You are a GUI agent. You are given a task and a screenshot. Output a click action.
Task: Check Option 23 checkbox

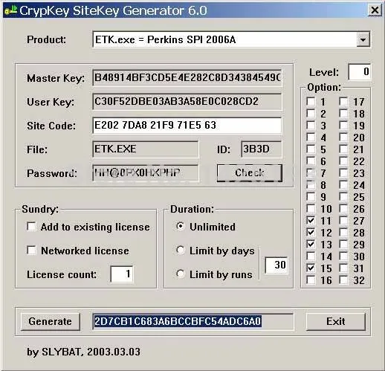pyautogui.click(x=343, y=172)
